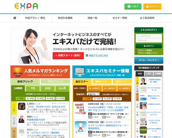The height and width of the screenshot is (138, 172).
Task: Open ケアトランポリン体験会 seminar link
Action: pos(108,127)
